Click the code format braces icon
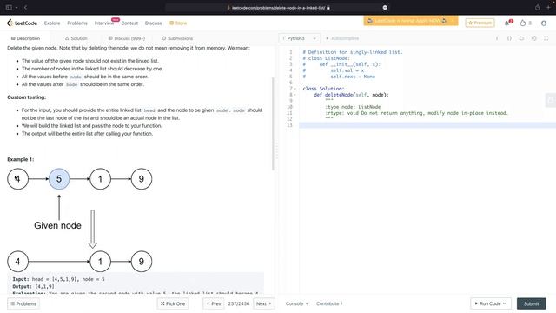Screen dimensions: 556x313 (x=509, y=38)
